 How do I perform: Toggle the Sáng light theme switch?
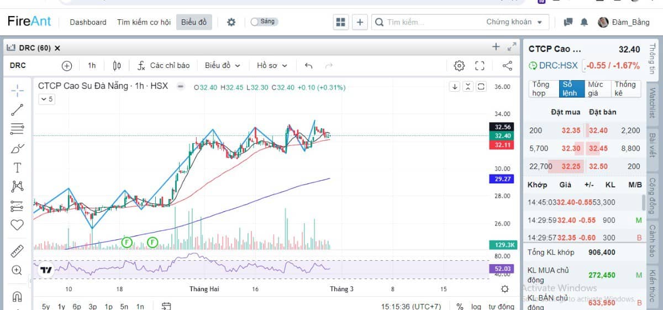264,22
